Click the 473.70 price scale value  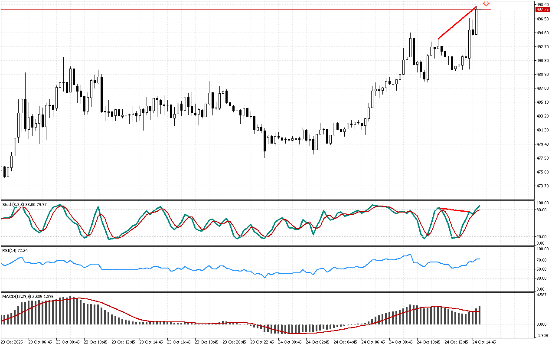click(543, 186)
